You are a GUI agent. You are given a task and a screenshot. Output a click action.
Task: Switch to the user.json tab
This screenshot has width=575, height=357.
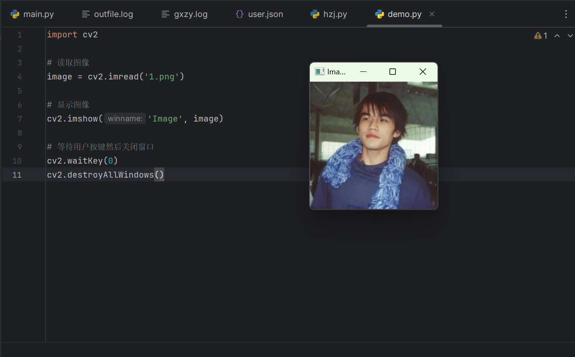(259, 14)
